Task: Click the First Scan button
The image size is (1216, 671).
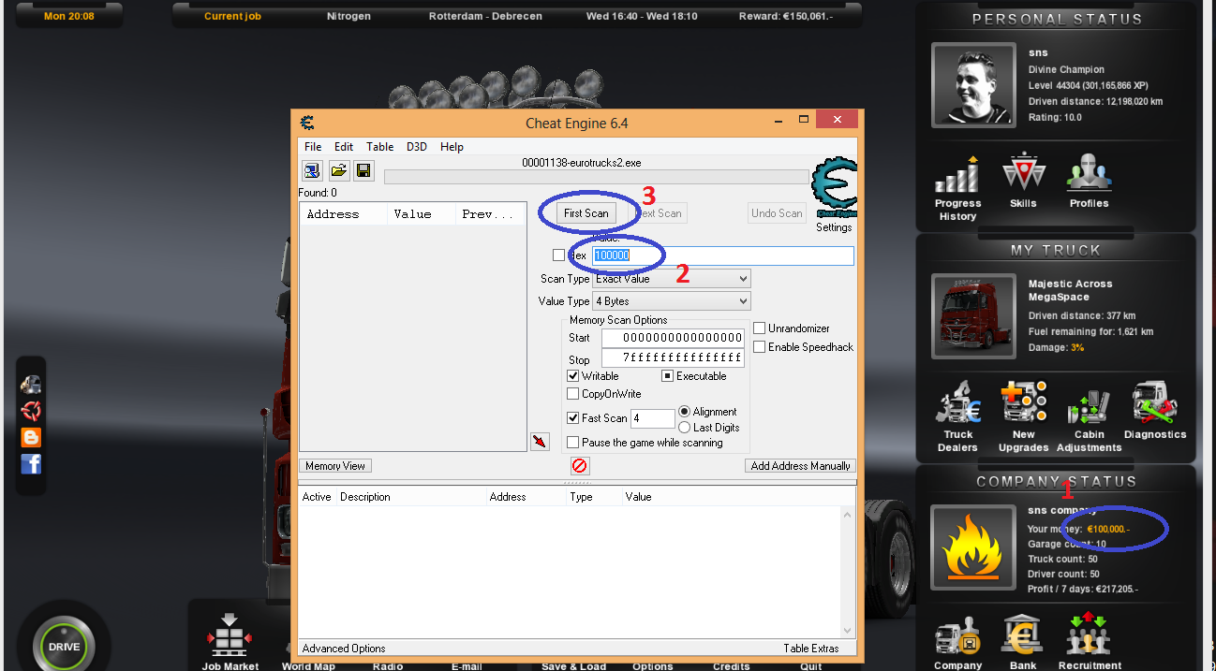Action: coord(586,212)
